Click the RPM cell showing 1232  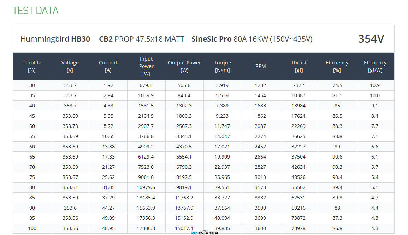[x=260, y=85]
